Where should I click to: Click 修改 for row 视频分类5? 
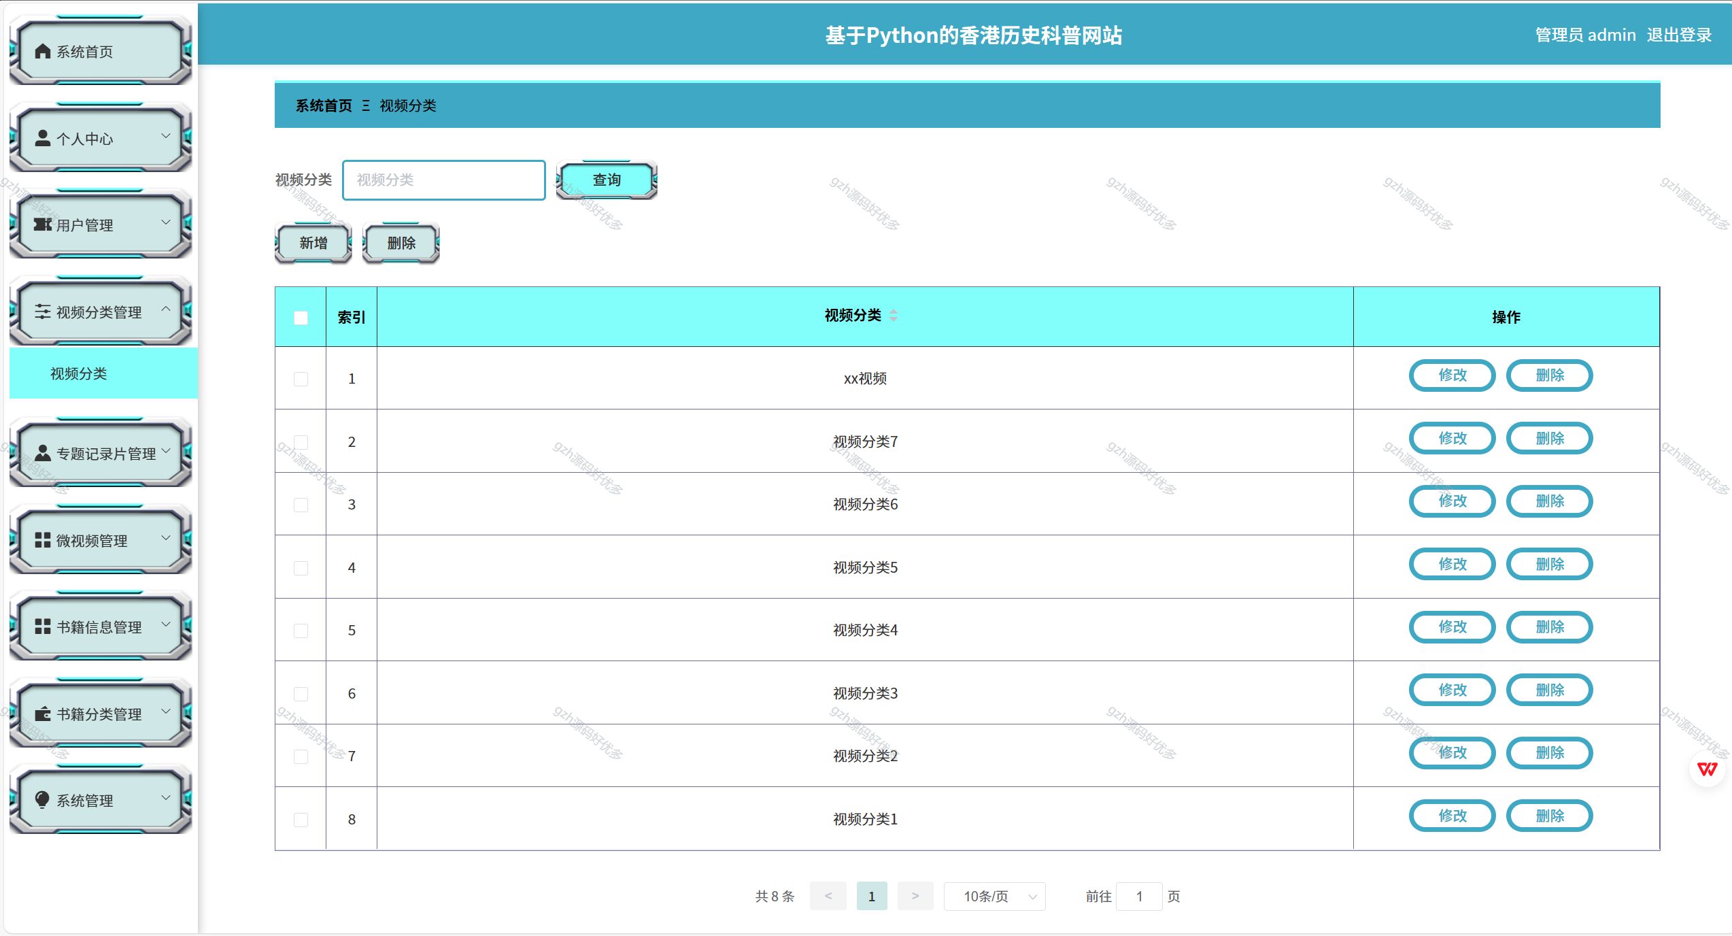(x=1453, y=565)
